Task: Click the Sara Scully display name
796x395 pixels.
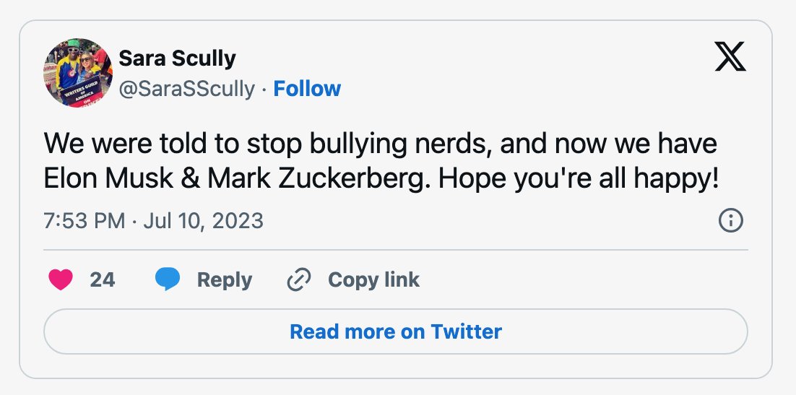Action: pos(177,58)
